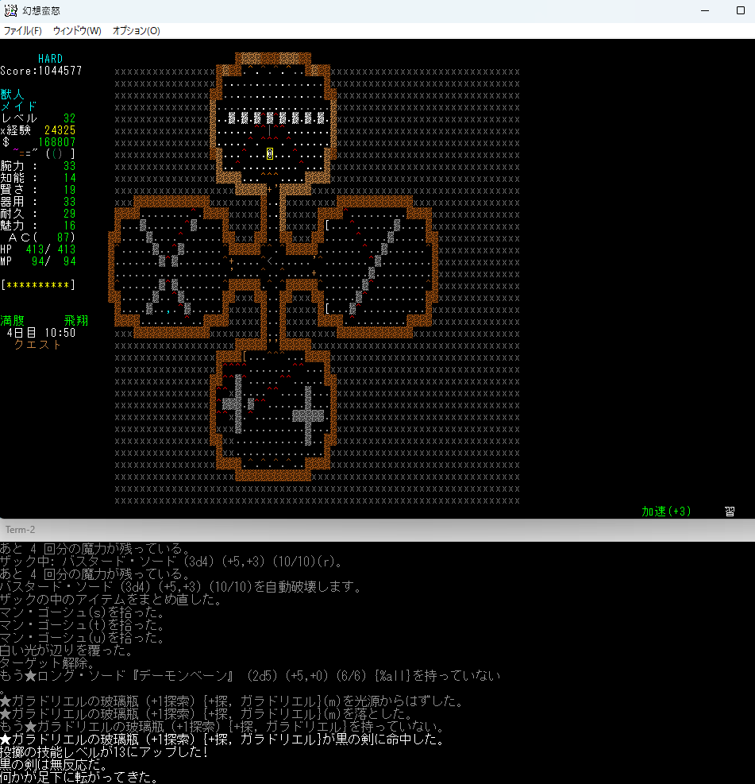Click the レベル 32 stat line
Image resolution: width=755 pixels, height=784 pixels.
point(38,118)
